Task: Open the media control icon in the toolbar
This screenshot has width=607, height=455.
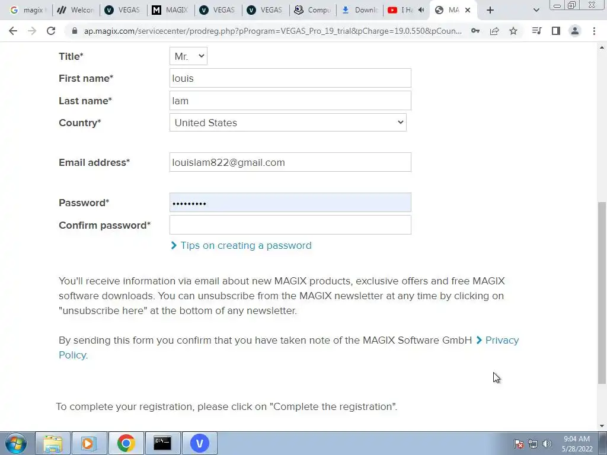Action: pyautogui.click(x=536, y=31)
